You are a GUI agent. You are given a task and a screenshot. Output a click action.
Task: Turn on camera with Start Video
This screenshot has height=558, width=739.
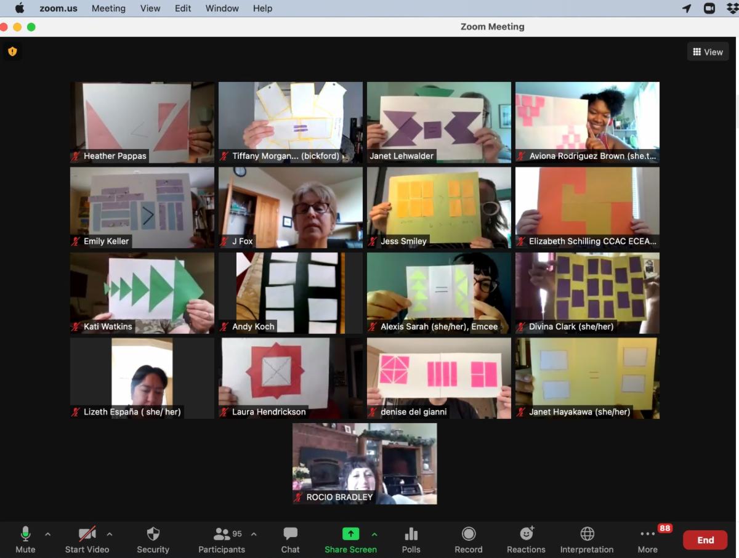point(87,540)
